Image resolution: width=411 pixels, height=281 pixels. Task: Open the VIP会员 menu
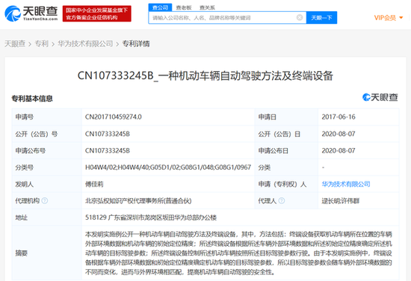point(388,18)
